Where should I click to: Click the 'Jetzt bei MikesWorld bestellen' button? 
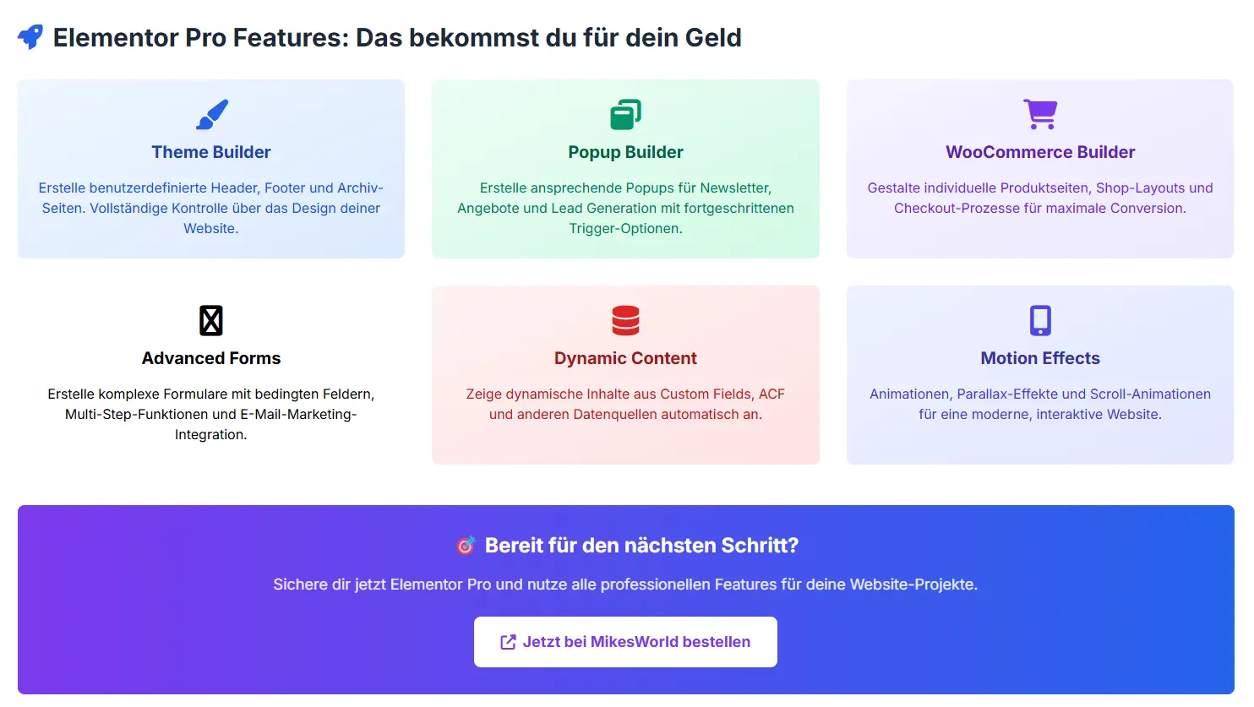(x=625, y=642)
